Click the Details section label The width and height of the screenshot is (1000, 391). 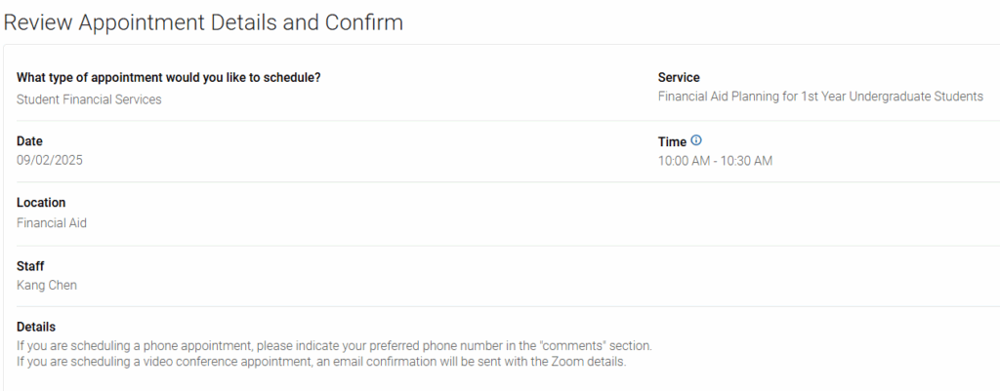(36, 327)
